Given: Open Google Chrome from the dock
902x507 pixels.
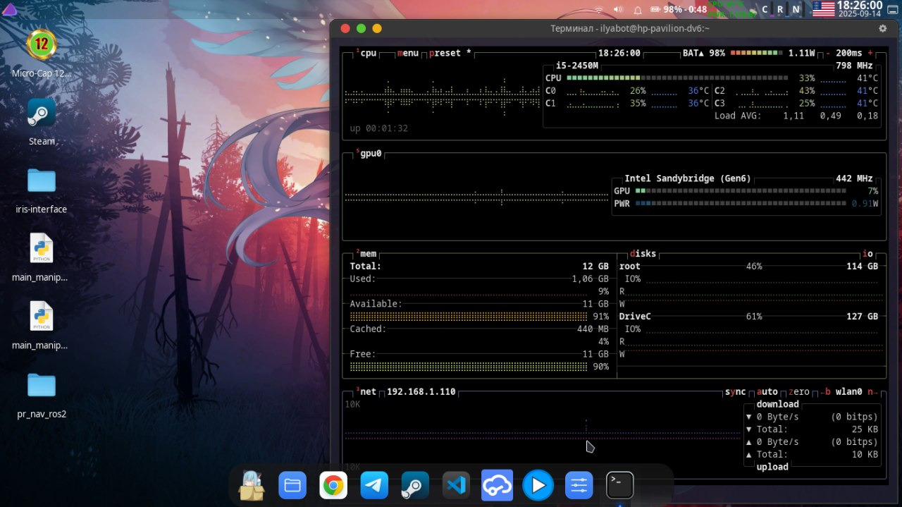Looking at the screenshot, I should point(333,485).
